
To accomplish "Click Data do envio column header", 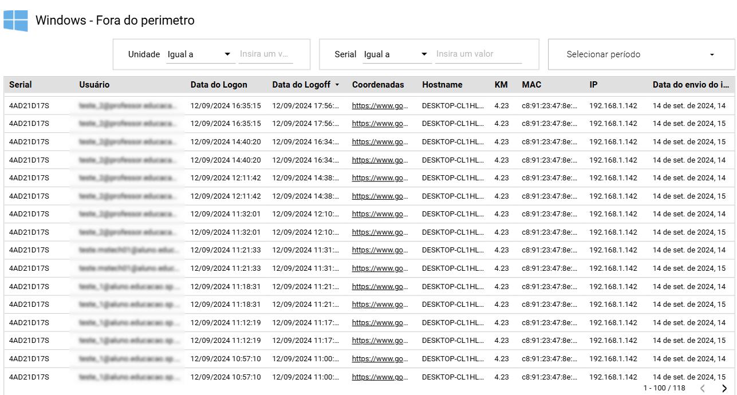I will point(691,85).
